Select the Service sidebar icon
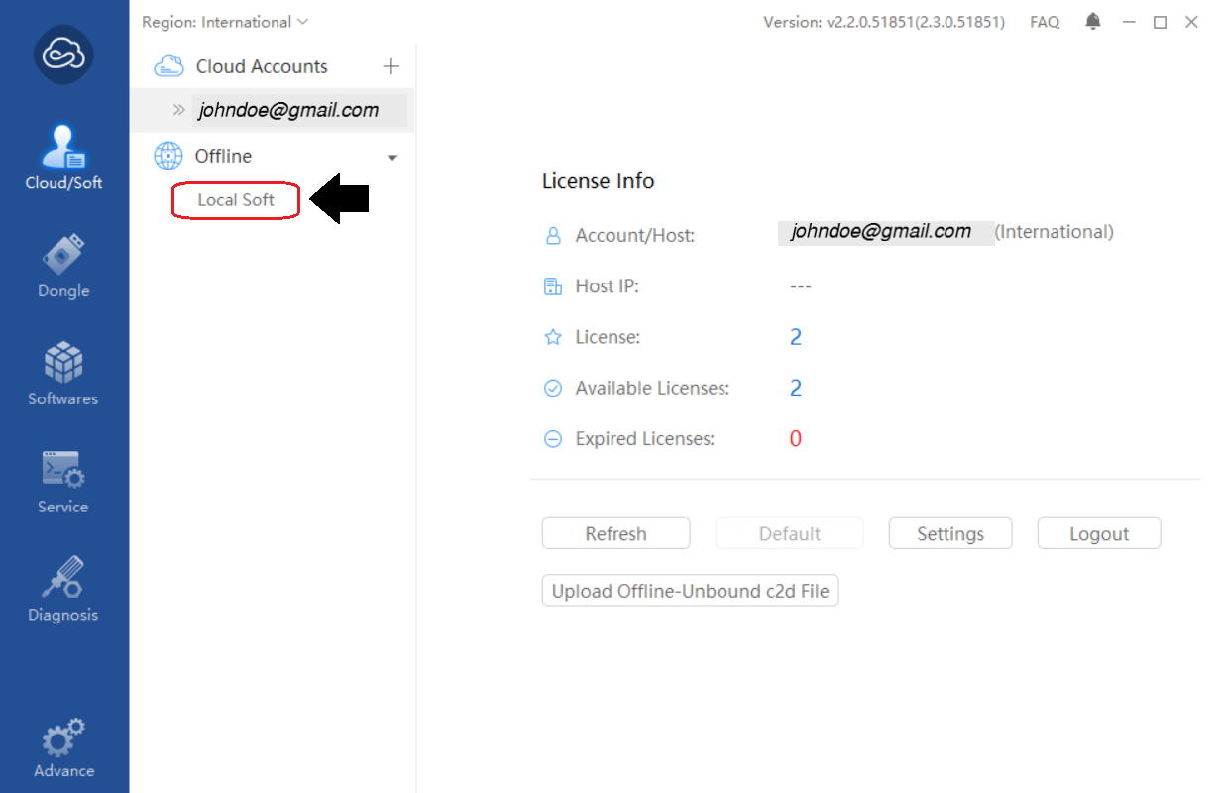 point(62,471)
